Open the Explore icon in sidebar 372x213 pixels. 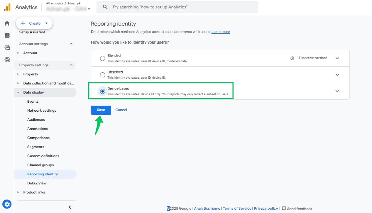(x=7, y=47)
